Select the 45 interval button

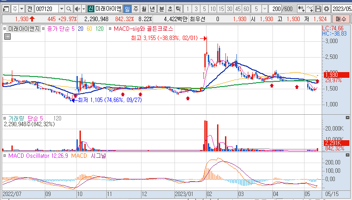click(x=238, y=9)
